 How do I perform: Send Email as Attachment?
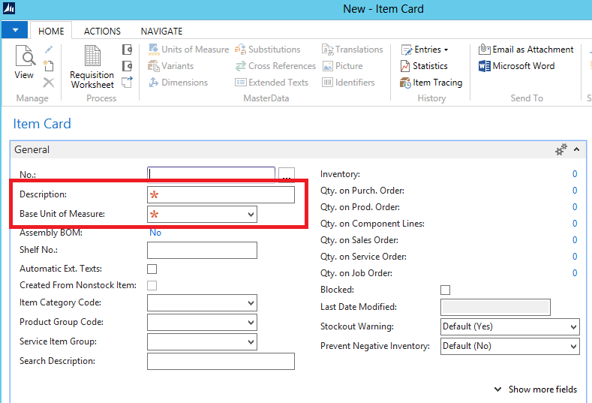(526, 50)
